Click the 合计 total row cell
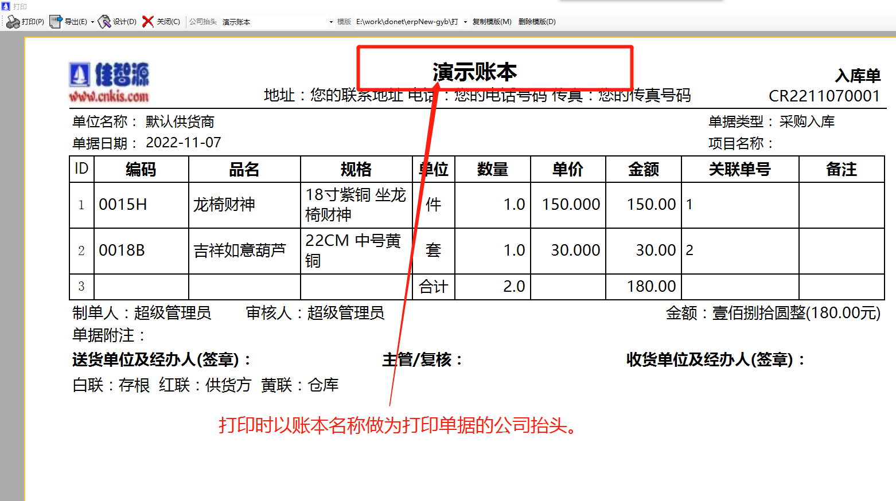The height and width of the screenshot is (501, 896). coord(433,286)
